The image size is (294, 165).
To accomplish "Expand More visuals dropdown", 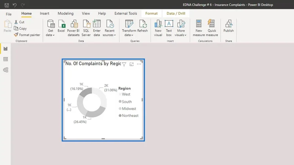I will tap(181, 28).
